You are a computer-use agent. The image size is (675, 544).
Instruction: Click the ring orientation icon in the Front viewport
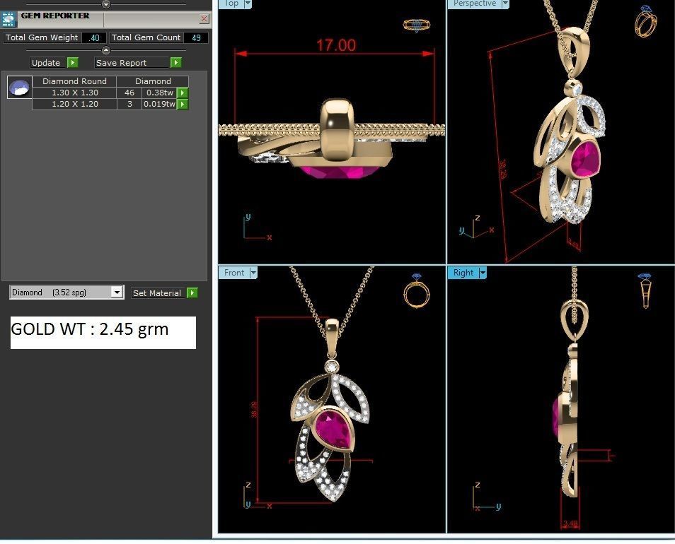(417, 291)
